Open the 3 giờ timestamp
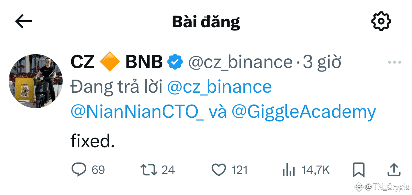 [x=322, y=62]
